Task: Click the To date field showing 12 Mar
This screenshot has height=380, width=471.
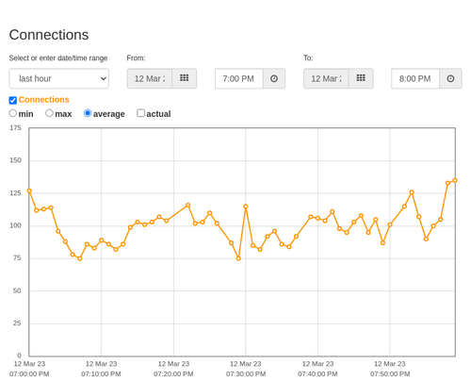Action: pyautogui.click(x=326, y=78)
